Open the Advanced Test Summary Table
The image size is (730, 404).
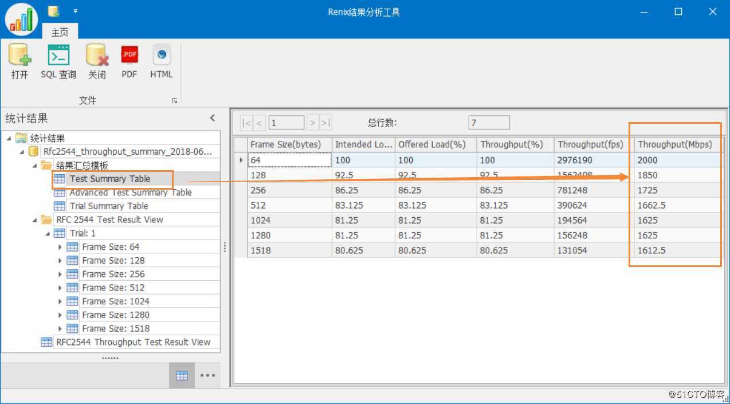131,193
